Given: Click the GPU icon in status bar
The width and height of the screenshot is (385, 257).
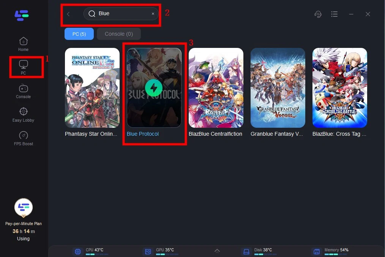Looking at the screenshot, I should coord(148,252).
